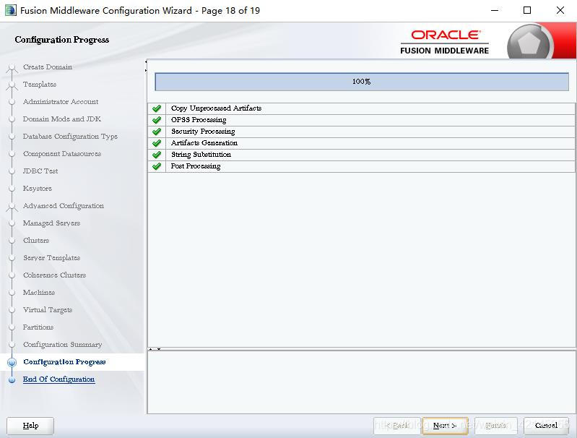The height and width of the screenshot is (438, 577).
Task: Click the Configuration Progress step bullet icon
Action: pyautogui.click(x=12, y=362)
